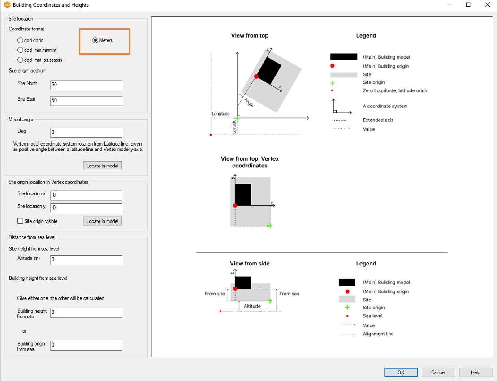Focus the Site East text box

[x=86, y=101]
